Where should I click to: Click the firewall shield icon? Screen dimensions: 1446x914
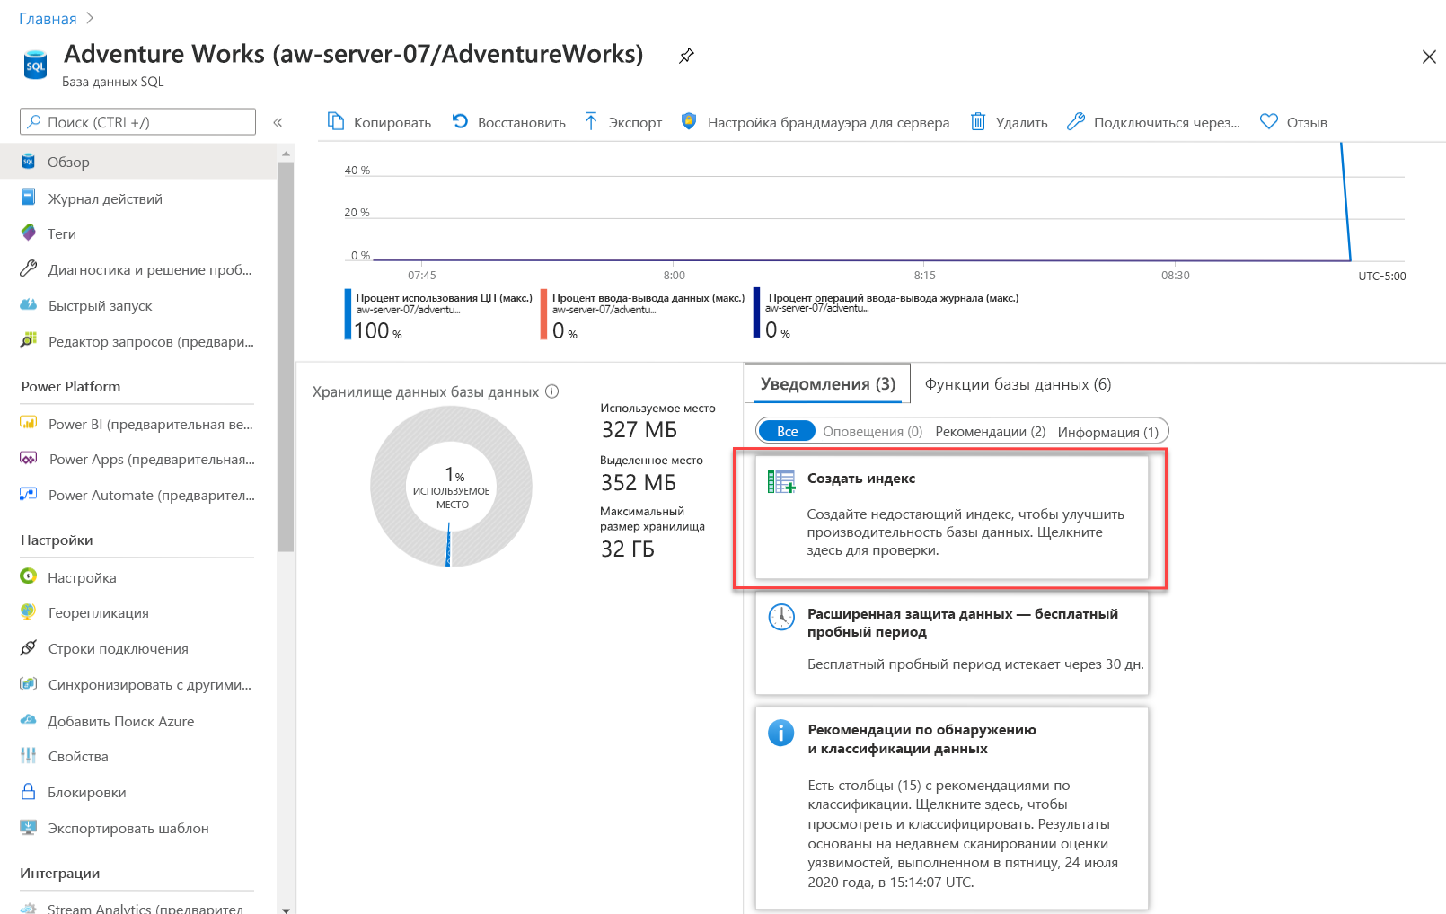(689, 121)
